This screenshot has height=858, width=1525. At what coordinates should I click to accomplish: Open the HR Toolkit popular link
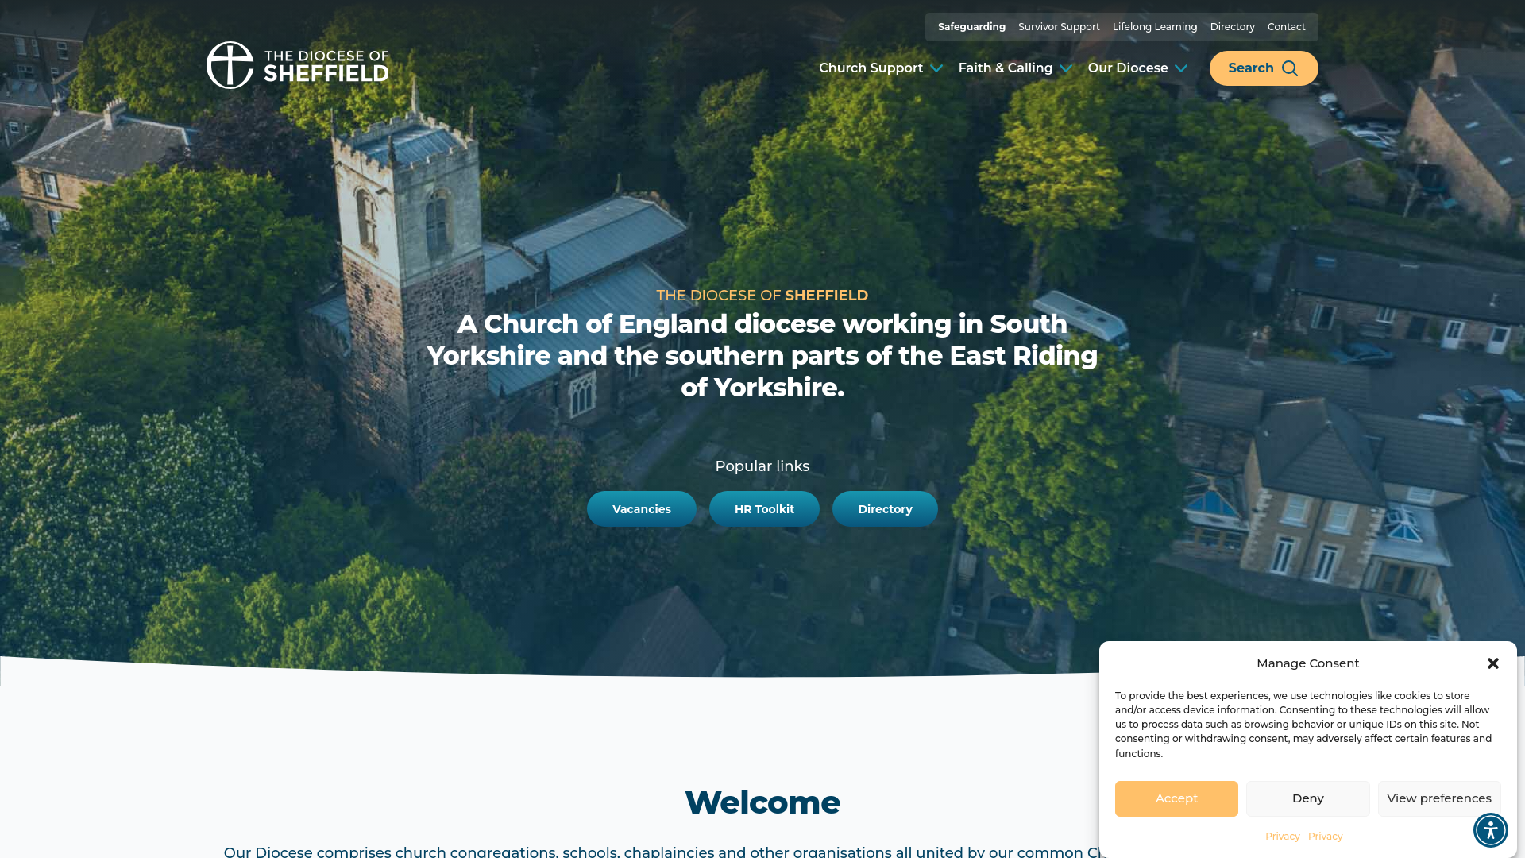pos(764,509)
